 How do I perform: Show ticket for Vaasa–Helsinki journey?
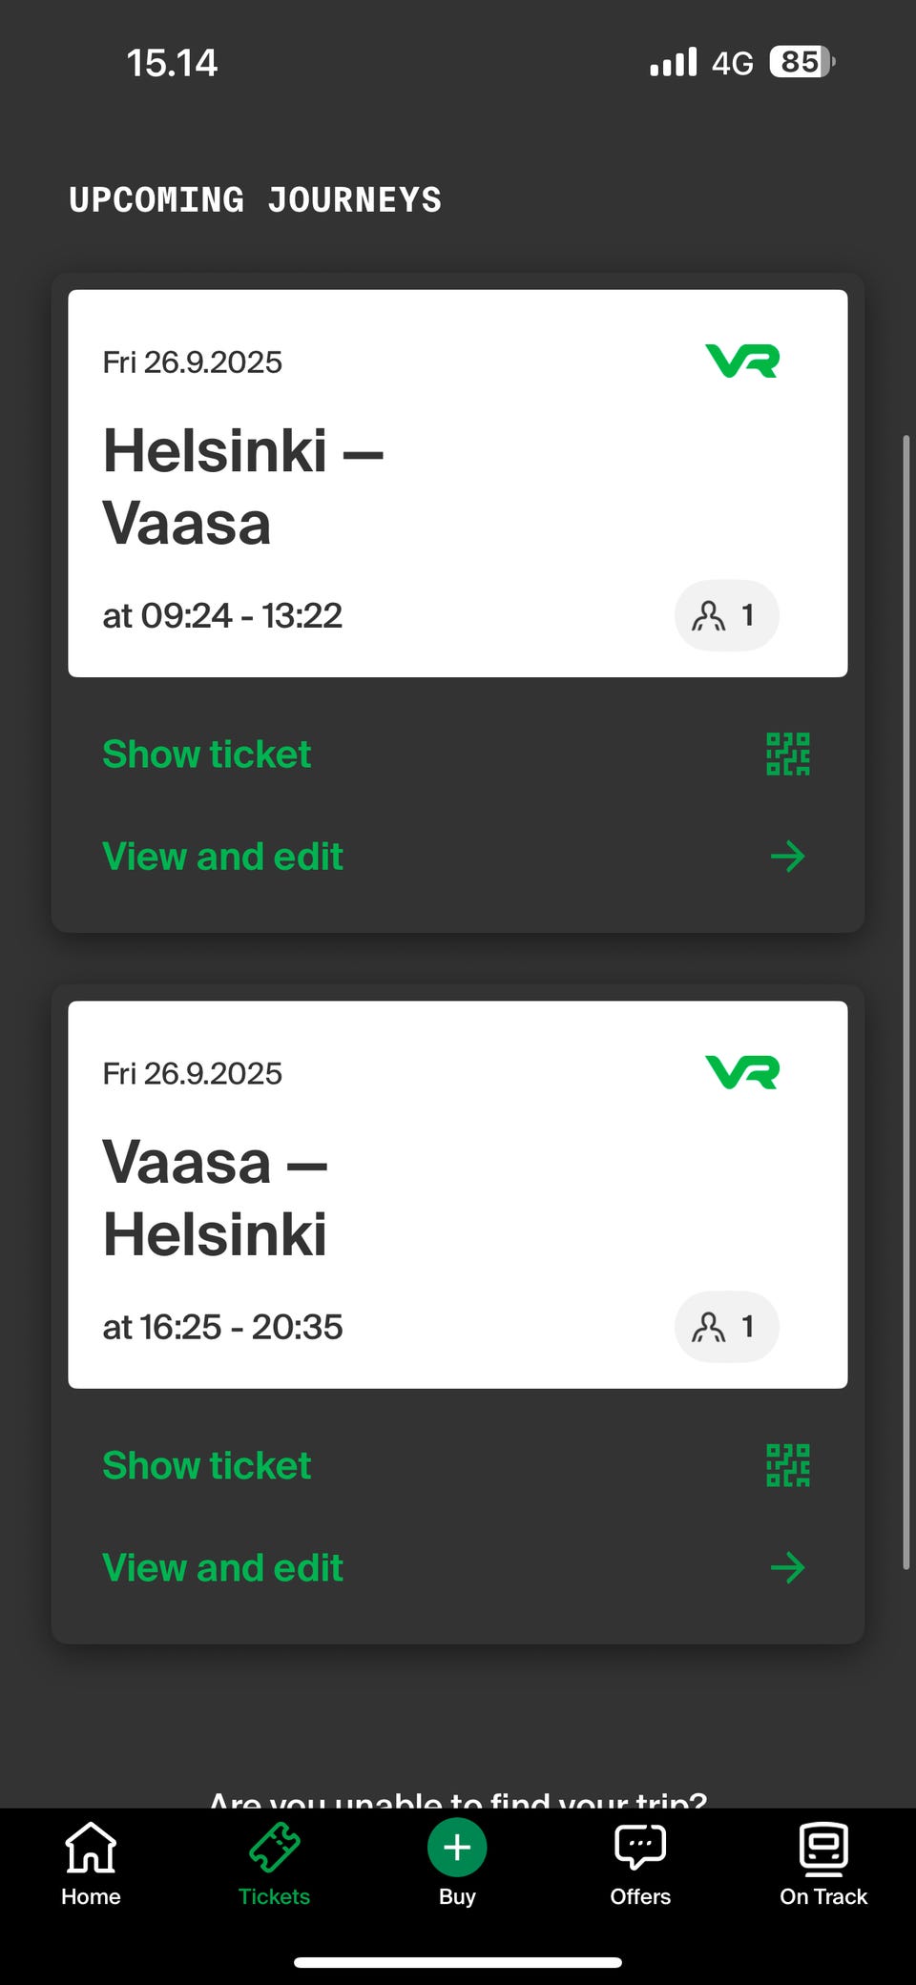207,1465
